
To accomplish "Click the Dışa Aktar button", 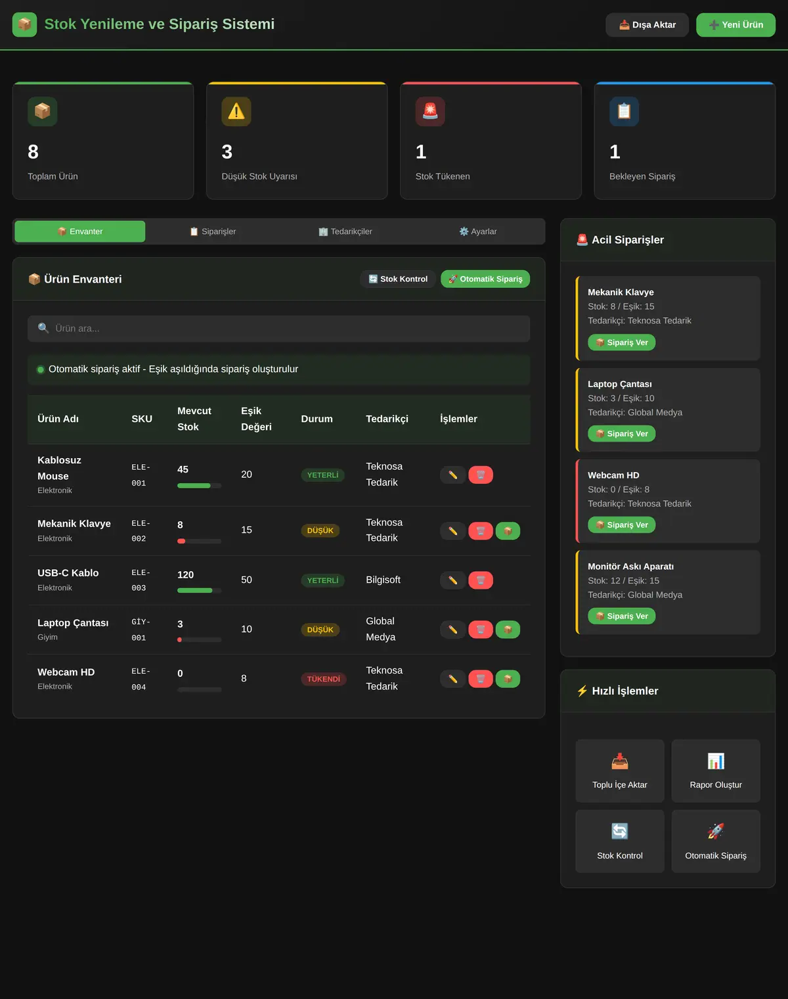I will point(647,25).
